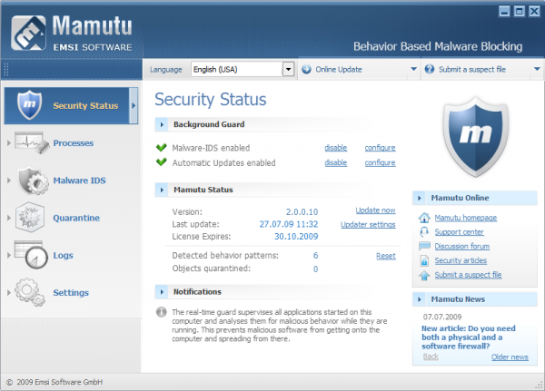Open the Support center link
The image size is (545, 391).
click(x=459, y=232)
